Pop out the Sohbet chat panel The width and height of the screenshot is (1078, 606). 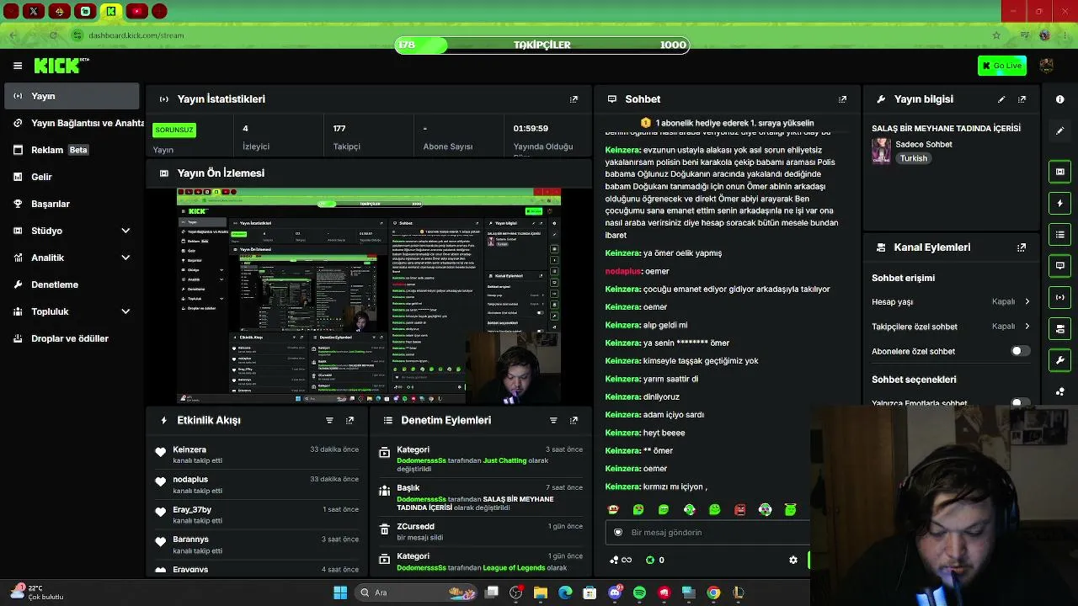tap(842, 99)
